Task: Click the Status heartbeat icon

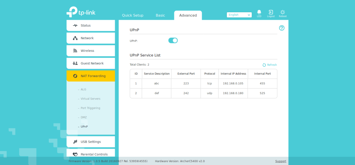Action: coord(75,26)
